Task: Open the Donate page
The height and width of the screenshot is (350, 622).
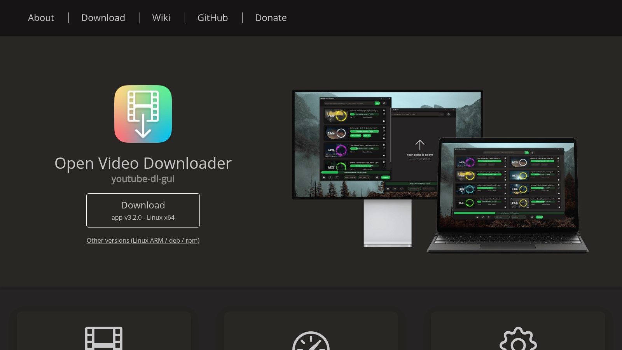Action: click(271, 18)
